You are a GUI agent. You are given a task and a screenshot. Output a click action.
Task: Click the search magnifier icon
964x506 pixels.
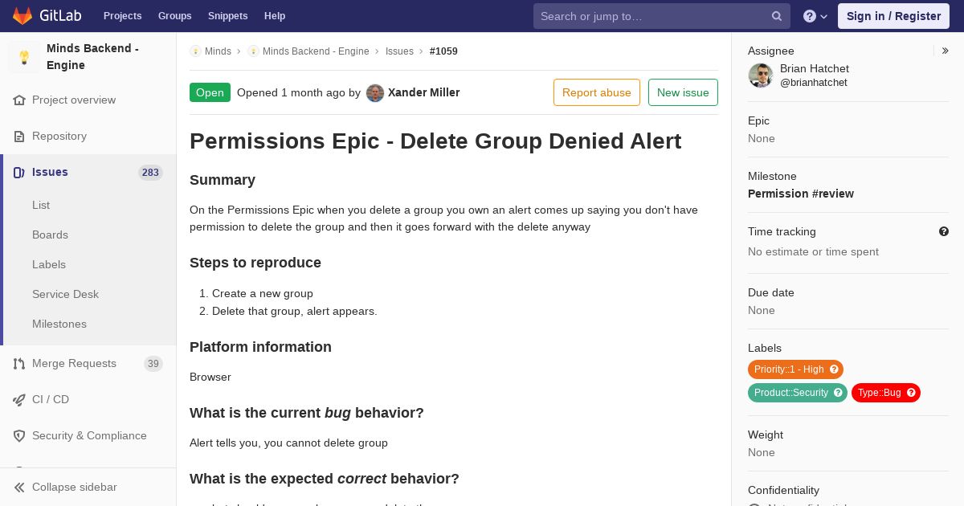[x=777, y=16]
